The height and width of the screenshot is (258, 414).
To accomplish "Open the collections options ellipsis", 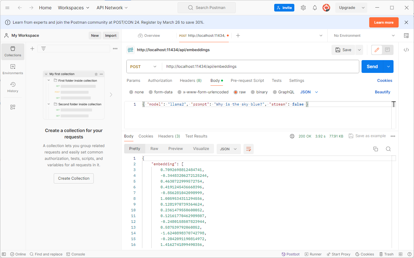I will [115, 49].
